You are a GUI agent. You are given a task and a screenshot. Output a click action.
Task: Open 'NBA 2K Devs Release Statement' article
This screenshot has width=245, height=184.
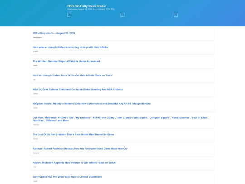coord(78,90)
